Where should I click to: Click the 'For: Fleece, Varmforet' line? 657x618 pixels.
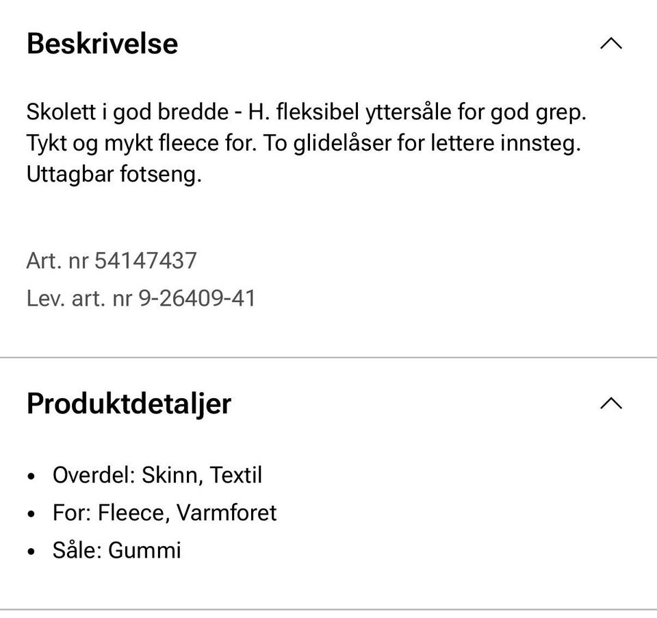tap(164, 512)
